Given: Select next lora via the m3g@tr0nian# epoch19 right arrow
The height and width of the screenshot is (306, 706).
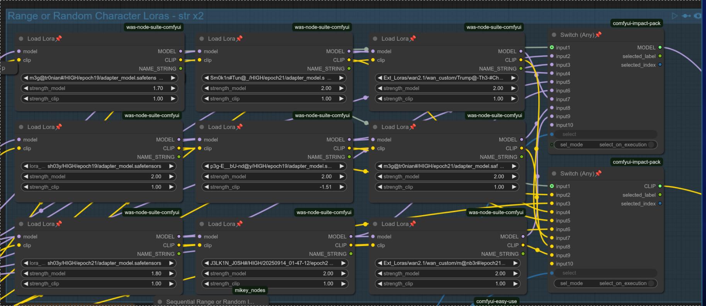Looking at the screenshot, I should 173,78.
